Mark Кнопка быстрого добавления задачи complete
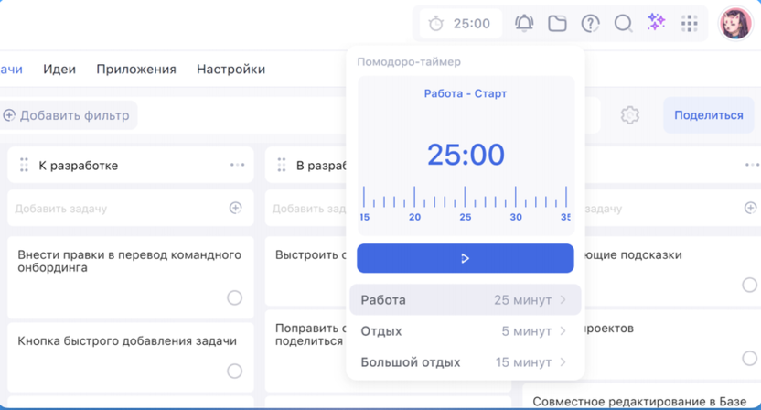 (234, 372)
